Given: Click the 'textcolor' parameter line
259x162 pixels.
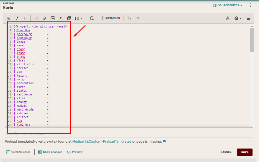Looking at the screenshot, I should click(x=24, y=38).
